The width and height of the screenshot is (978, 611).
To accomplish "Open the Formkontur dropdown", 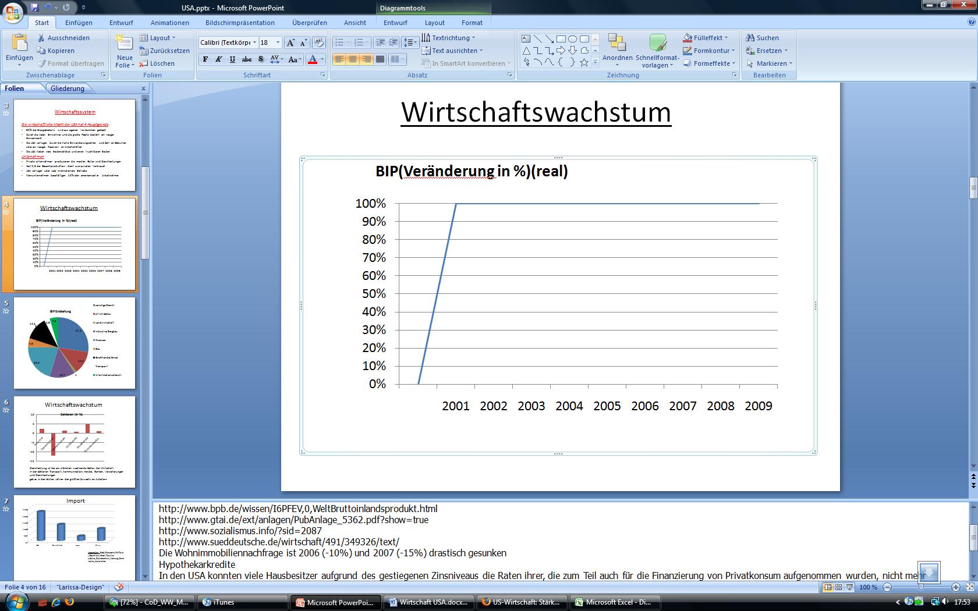I will [709, 51].
